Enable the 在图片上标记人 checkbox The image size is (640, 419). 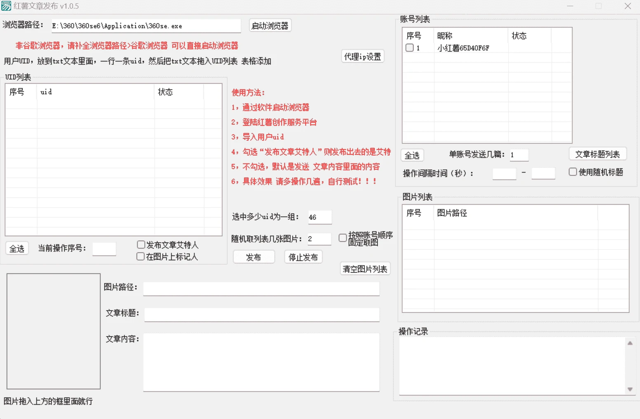click(141, 256)
